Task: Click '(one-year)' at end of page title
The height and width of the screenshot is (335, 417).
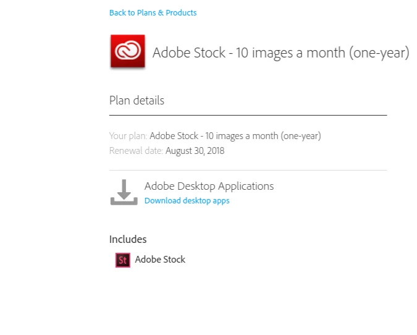Action: [379, 53]
